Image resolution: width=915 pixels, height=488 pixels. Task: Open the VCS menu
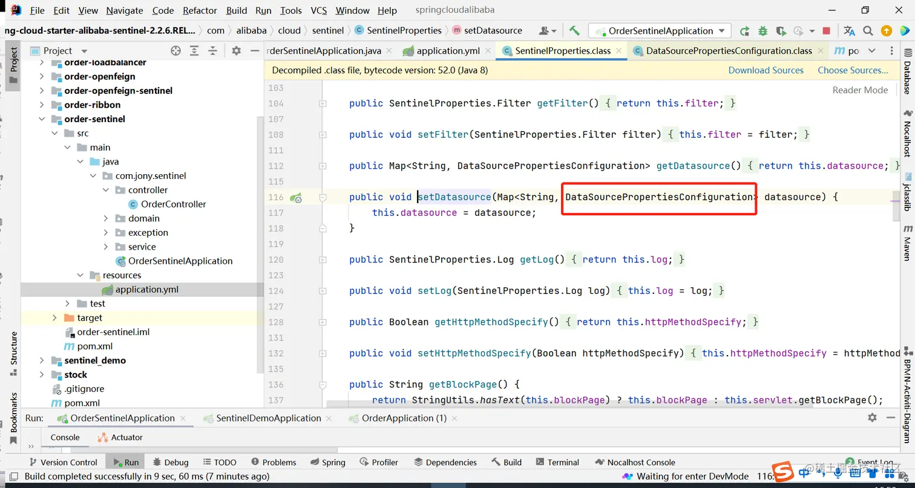tap(318, 10)
